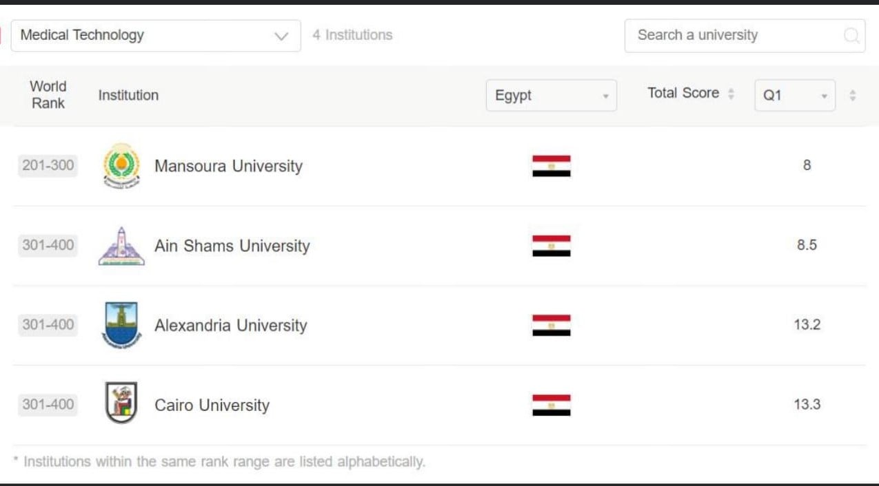Click the World Rank column header
This screenshot has width=879, height=486.
(48, 95)
